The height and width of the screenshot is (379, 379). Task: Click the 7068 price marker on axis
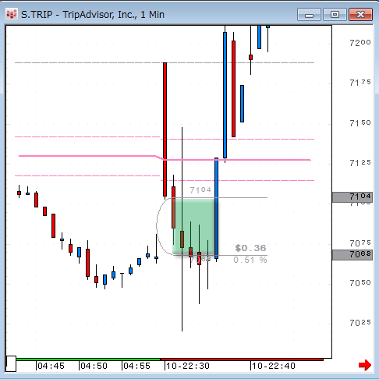[x=352, y=255]
